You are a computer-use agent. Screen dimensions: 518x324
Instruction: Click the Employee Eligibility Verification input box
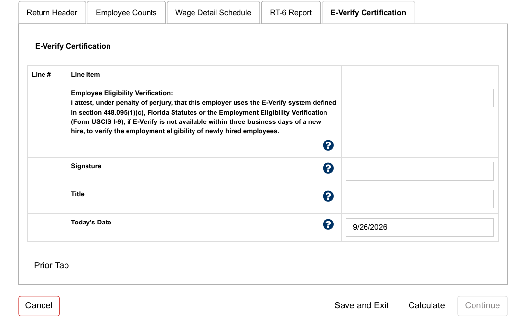420,98
